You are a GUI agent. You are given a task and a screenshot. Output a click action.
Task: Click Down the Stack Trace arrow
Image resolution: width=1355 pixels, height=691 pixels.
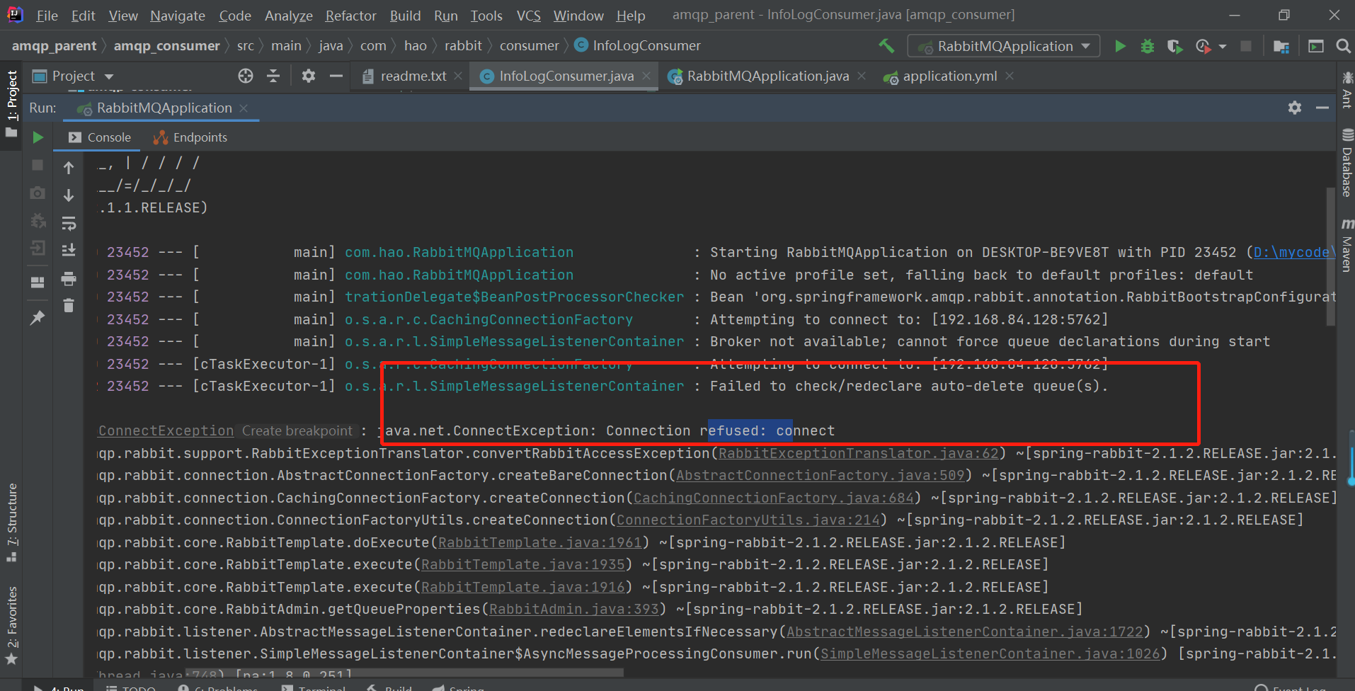pos(69,195)
